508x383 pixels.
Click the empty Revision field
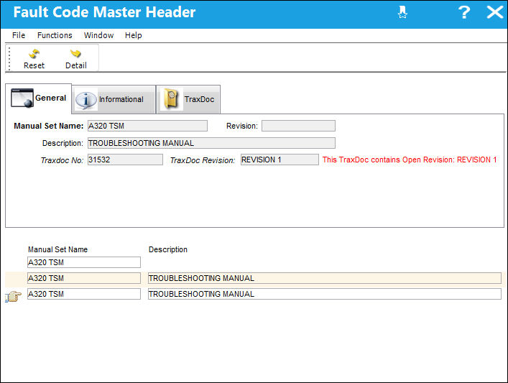[x=298, y=126]
